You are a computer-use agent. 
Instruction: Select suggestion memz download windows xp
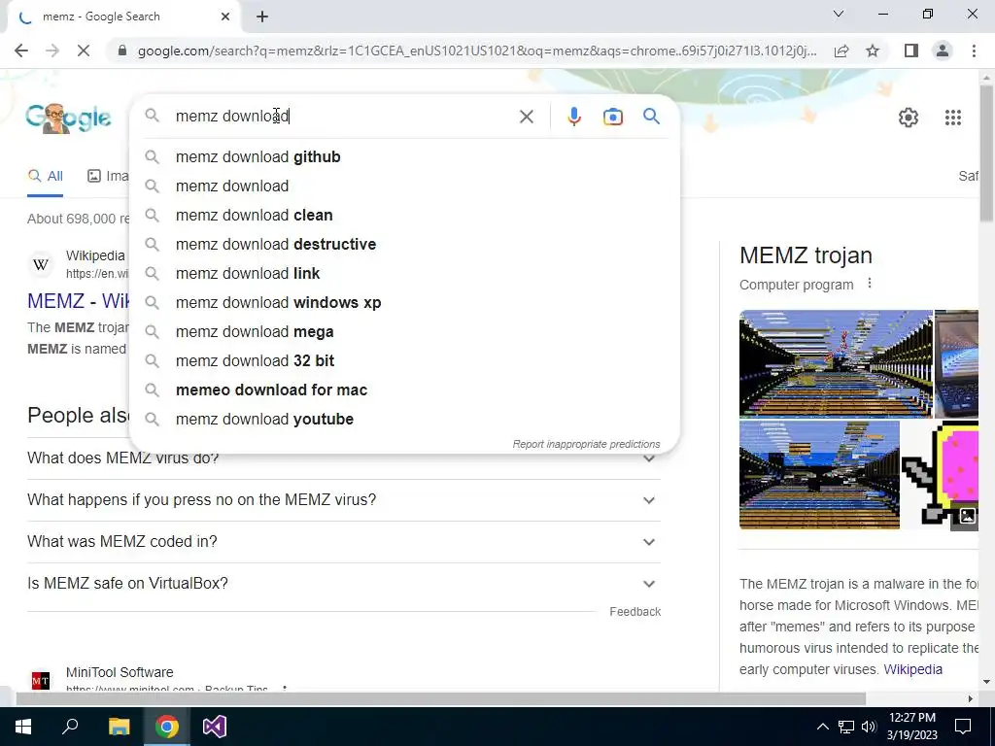[404, 303]
